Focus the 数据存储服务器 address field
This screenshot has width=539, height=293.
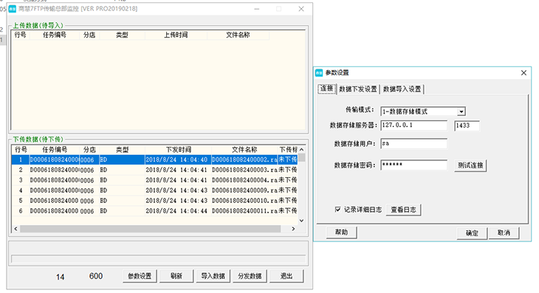[x=414, y=125]
